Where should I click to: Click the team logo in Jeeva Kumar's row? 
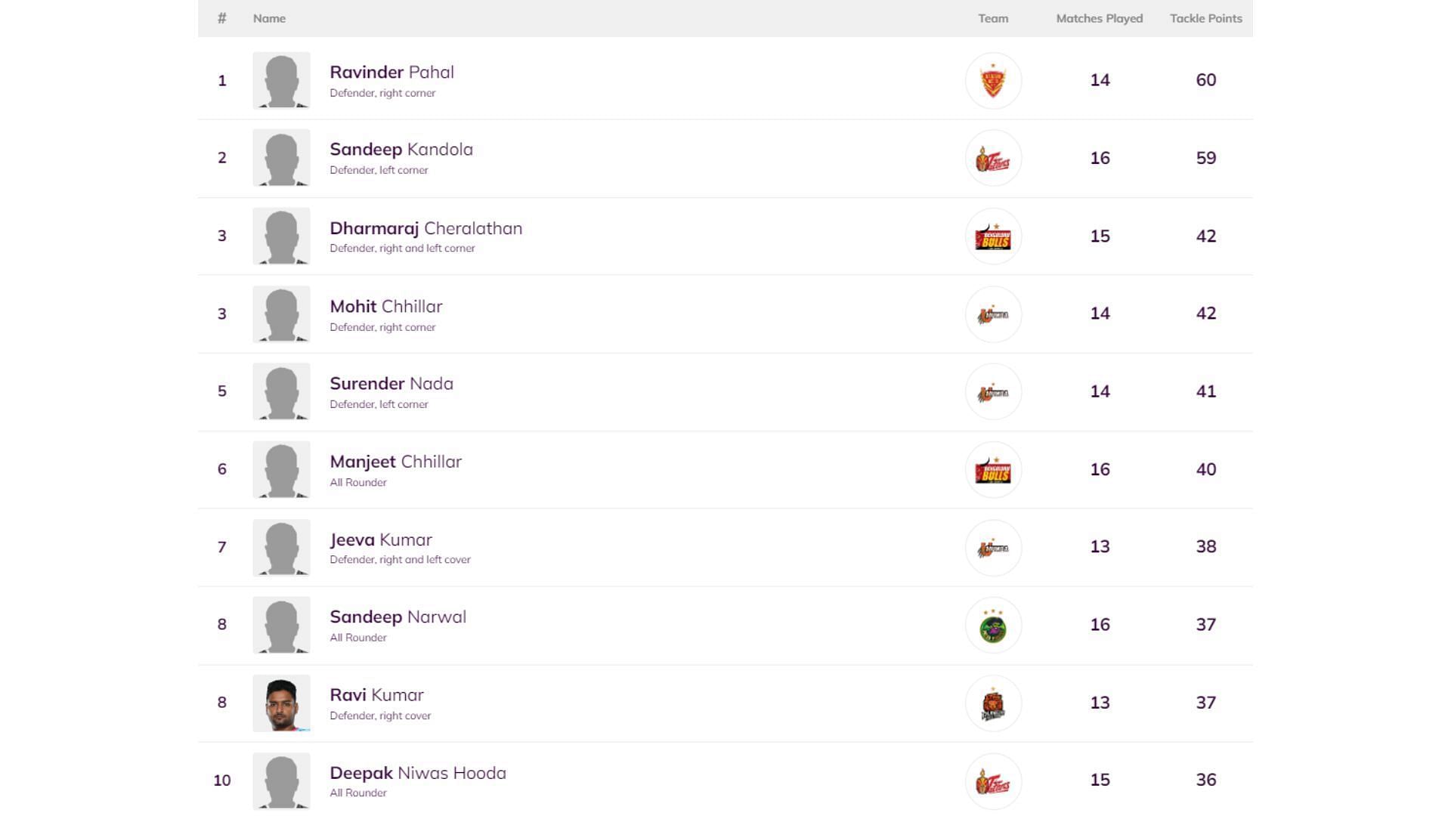point(993,548)
